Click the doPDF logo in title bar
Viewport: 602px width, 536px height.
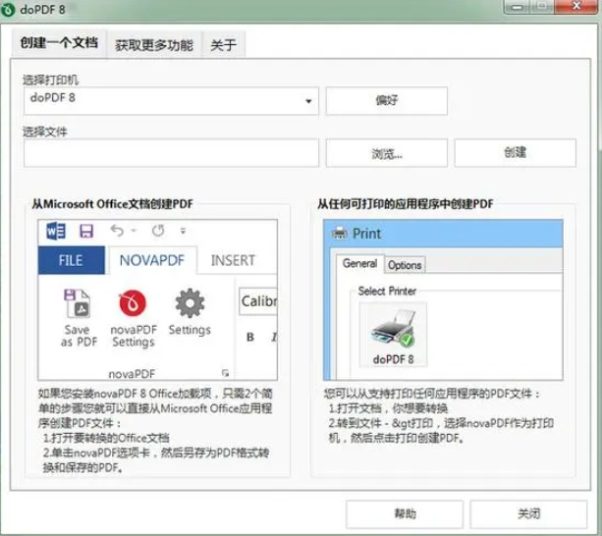point(8,9)
